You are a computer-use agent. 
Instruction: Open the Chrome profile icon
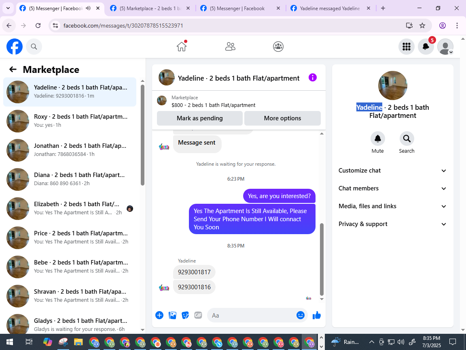(x=443, y=26)
